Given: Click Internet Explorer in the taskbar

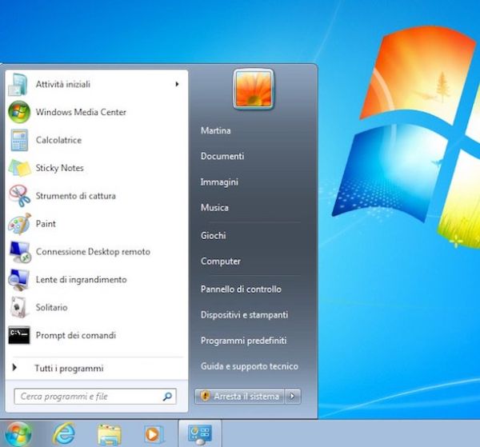Looking at the screenshot, I should (x=64, y=433).
